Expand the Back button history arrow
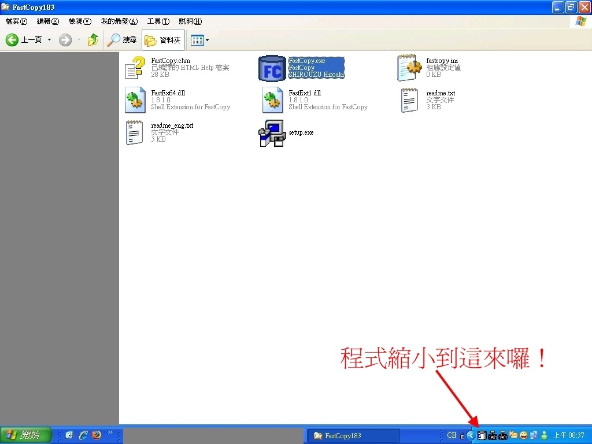 pos(49,40)
